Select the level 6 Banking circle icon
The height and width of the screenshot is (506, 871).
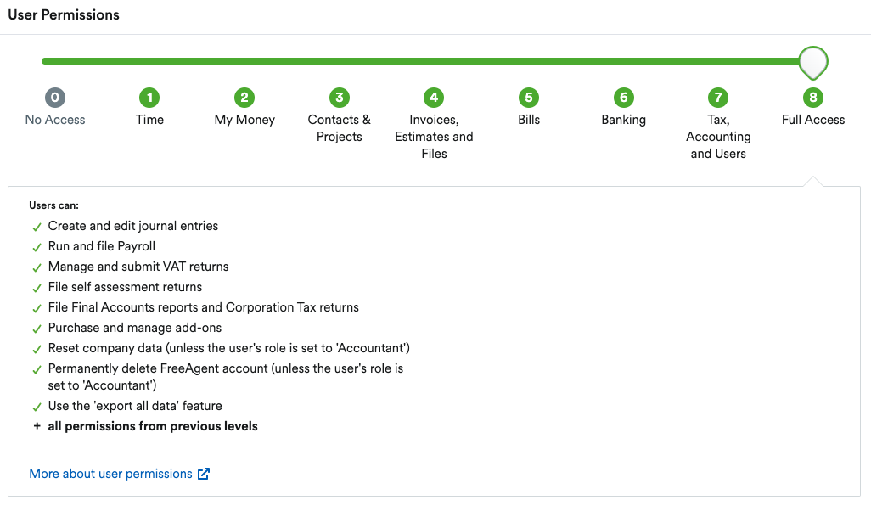click(x=624, y=98)
